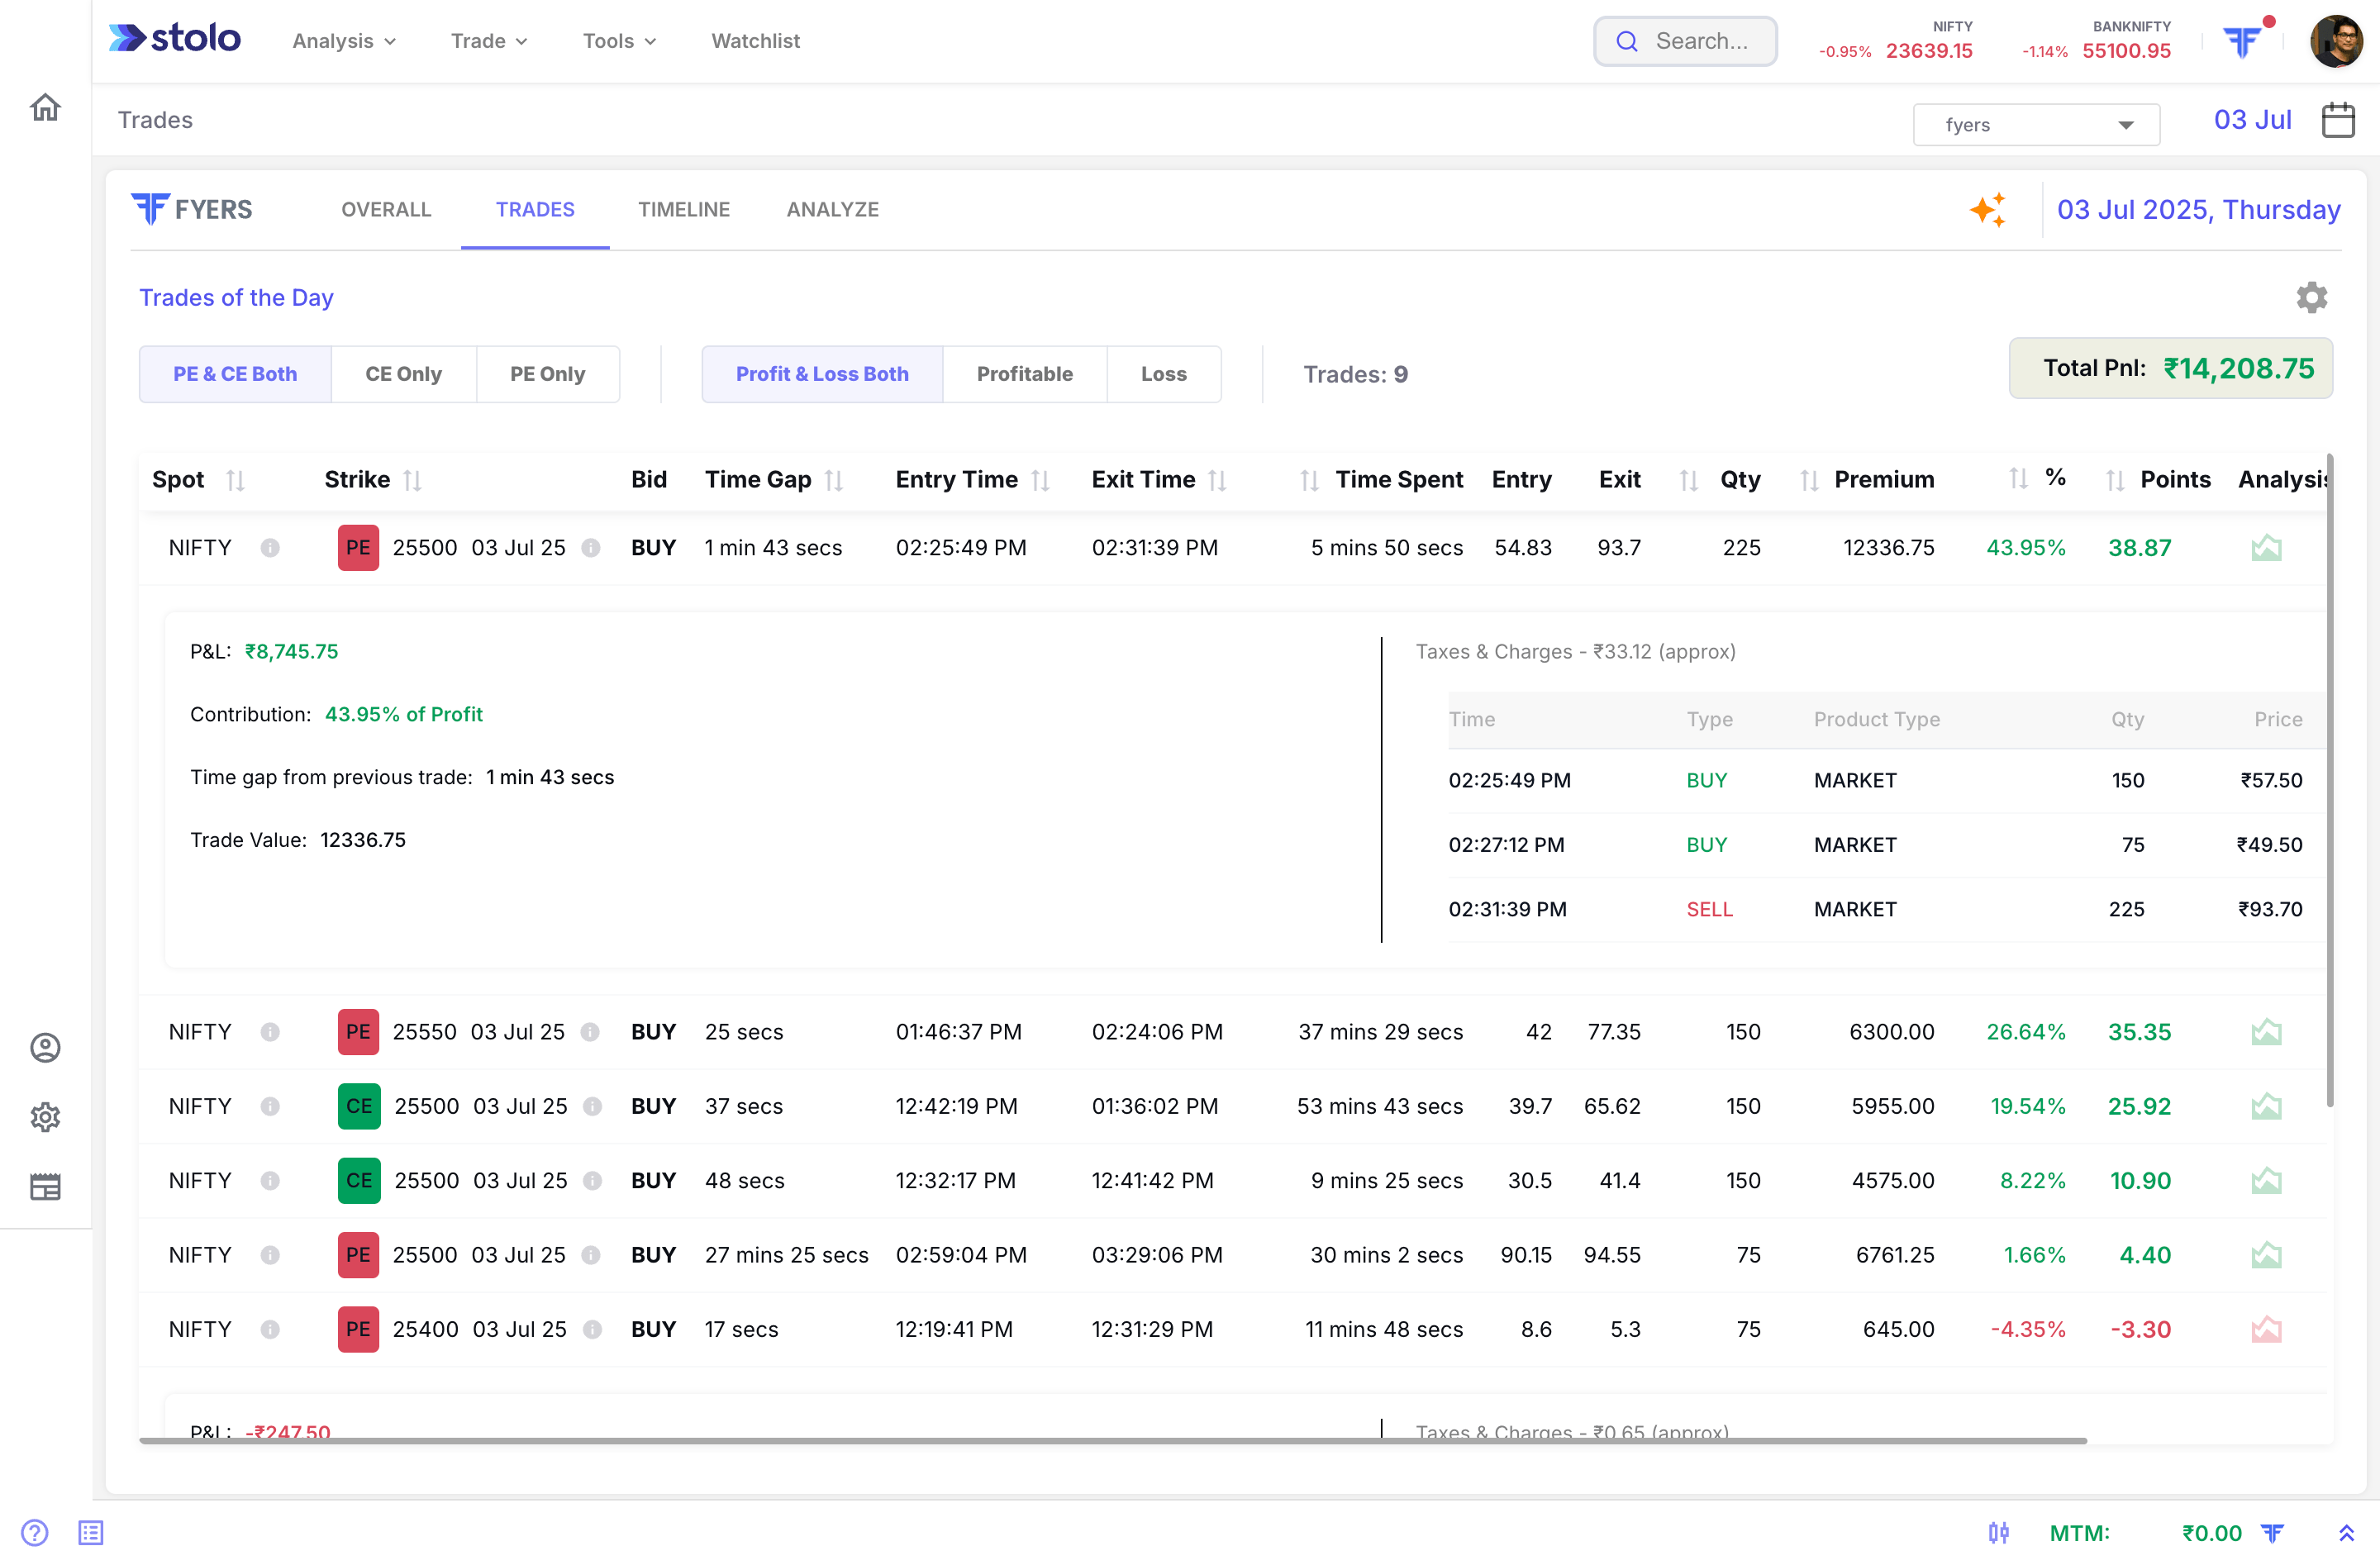Click info icon next to NIFTY in first row
Viewport: 2380px width, 1565px height.
tap(270, 548)
